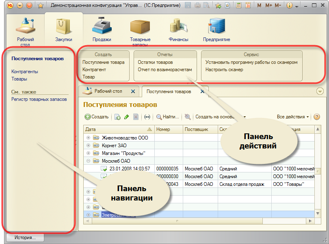Open the calculator icon in title bar

tap(238, 5)
